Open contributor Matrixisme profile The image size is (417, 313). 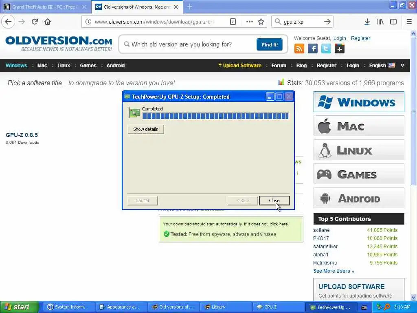point(325,263)
